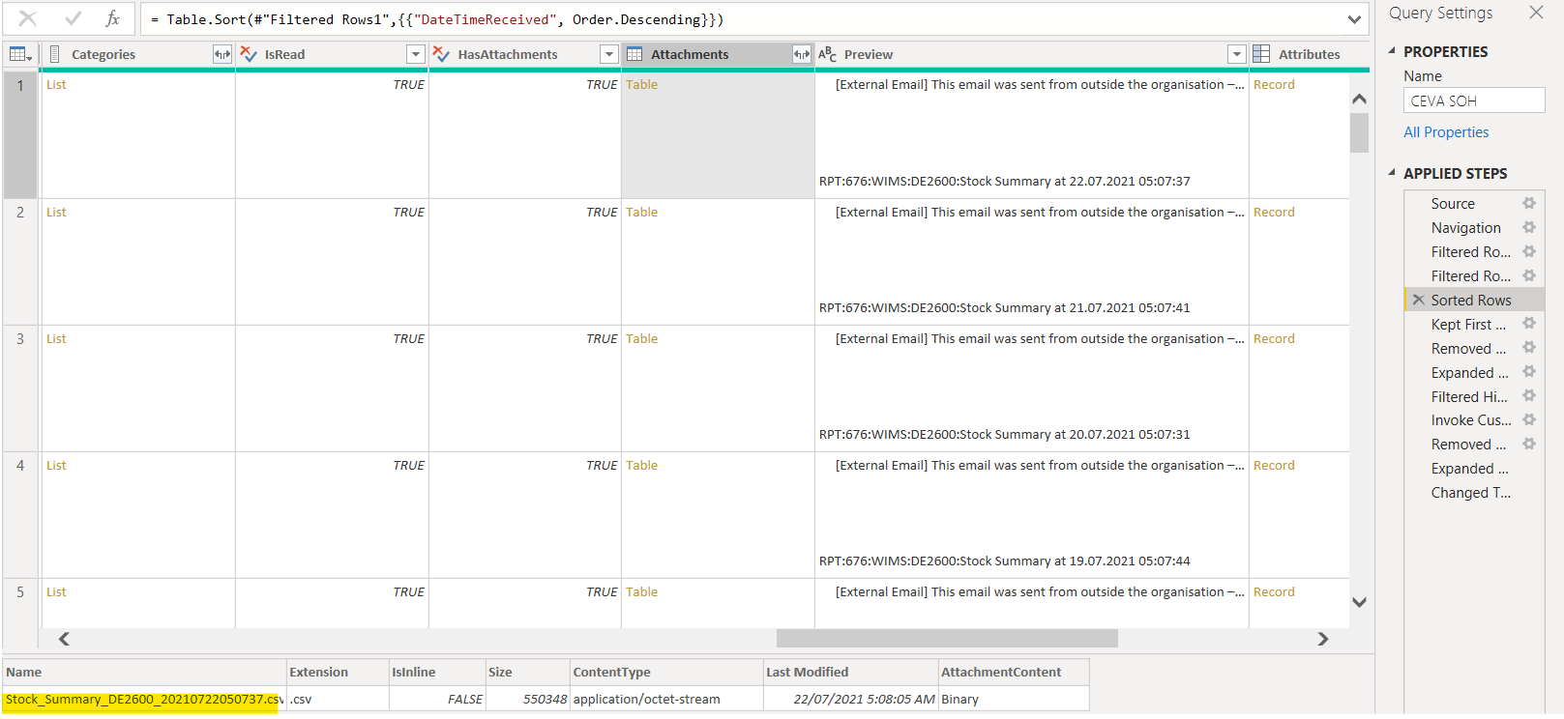Collapse the APPLIED STEPS section
1564x719 pixels.
coord(1392,173)
